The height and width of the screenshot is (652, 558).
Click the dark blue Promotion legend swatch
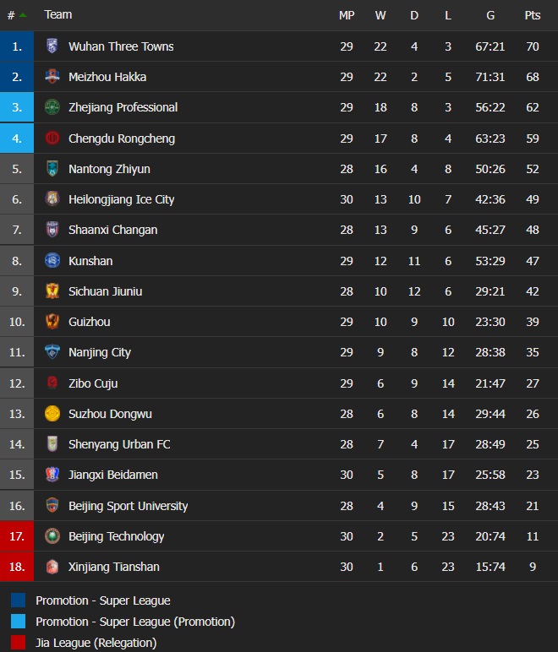tap(18, 600)
